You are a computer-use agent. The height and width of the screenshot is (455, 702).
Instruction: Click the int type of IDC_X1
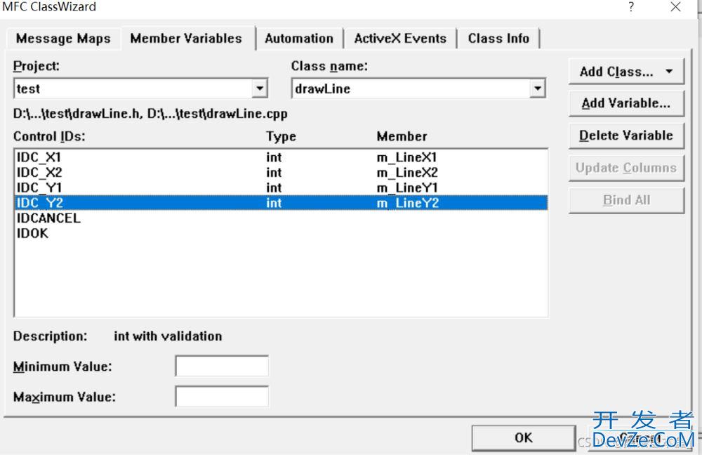coord(274,158)
